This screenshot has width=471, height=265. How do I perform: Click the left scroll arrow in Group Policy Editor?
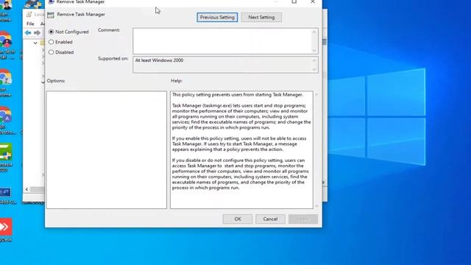point(26,189)
